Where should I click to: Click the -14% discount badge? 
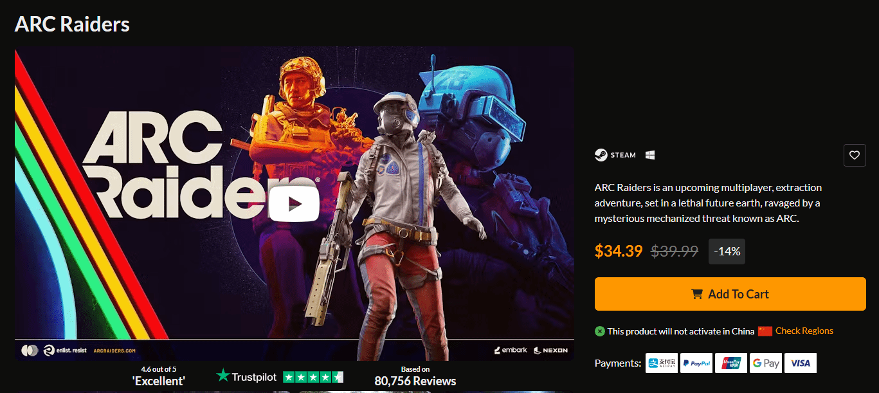[x=727, y=251]
